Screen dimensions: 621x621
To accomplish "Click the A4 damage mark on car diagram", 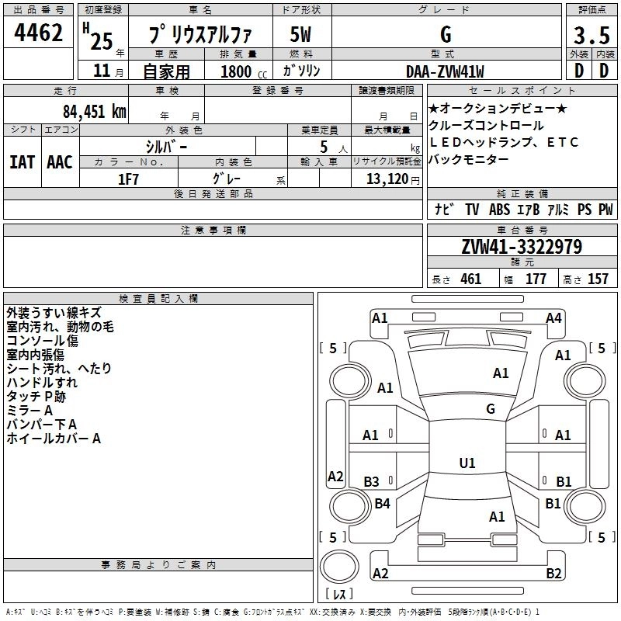I will pyautogui.click(x=553, y=317).
